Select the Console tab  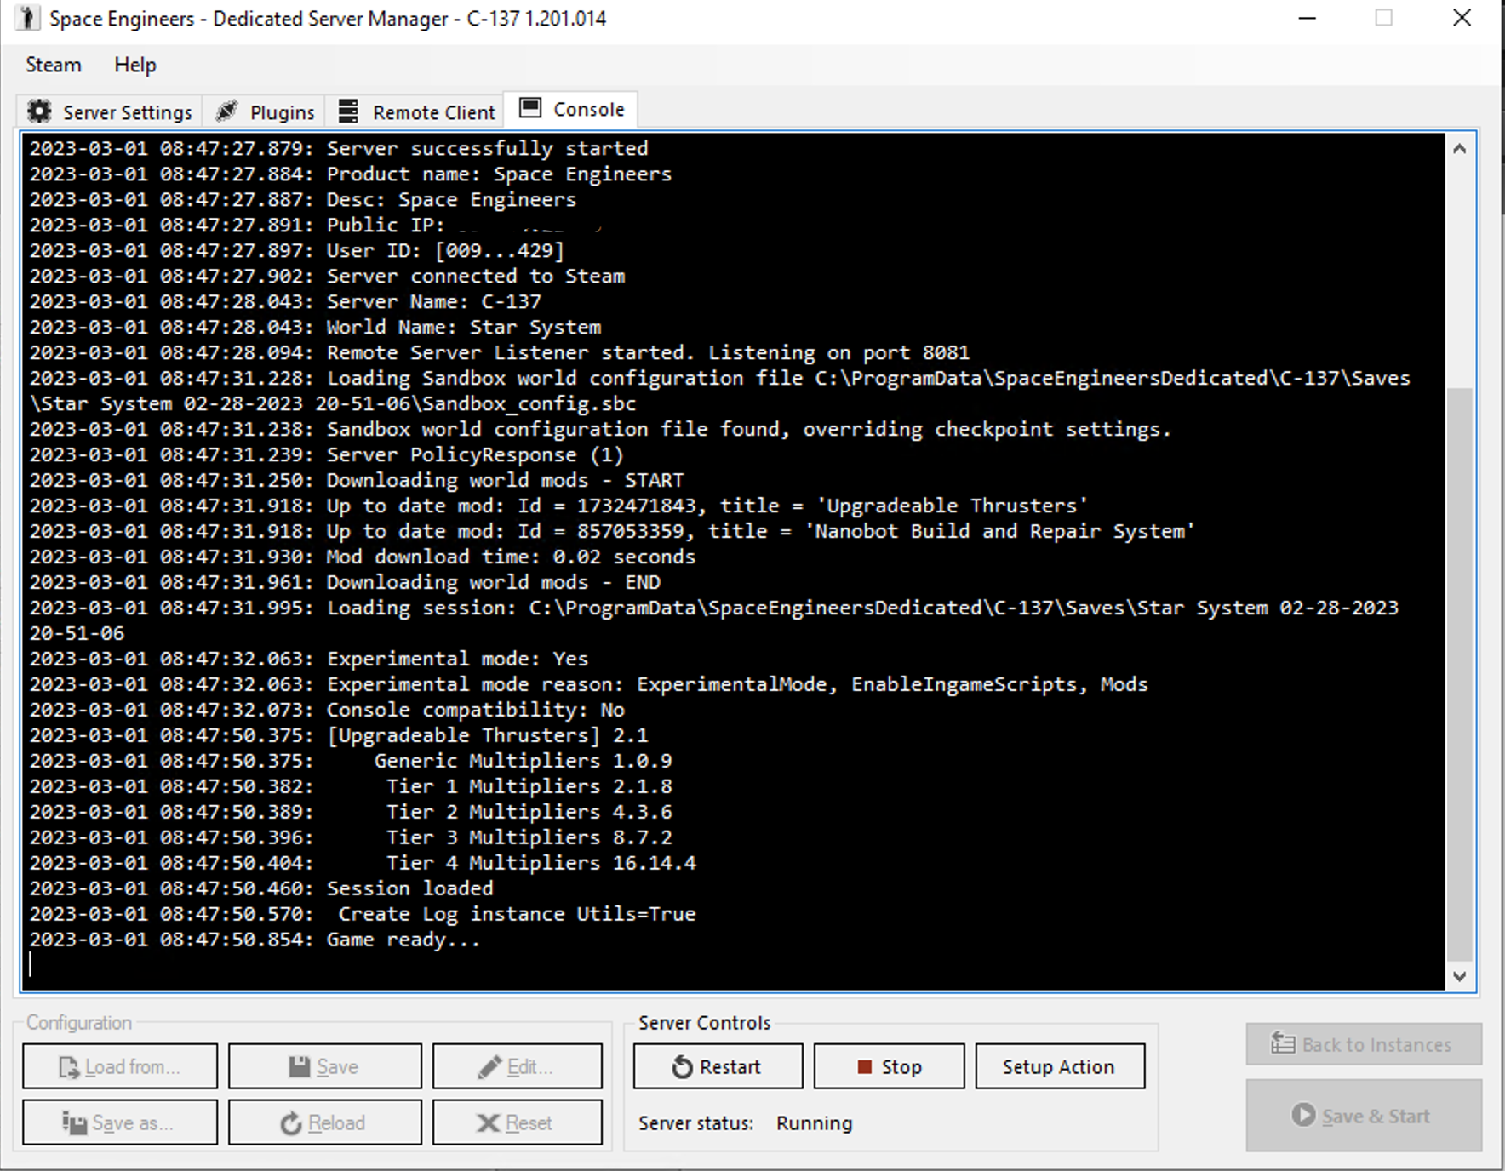571,110
